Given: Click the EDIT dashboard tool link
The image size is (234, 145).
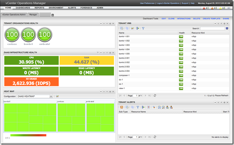Looking at the screenshot, I should (164, 19).
